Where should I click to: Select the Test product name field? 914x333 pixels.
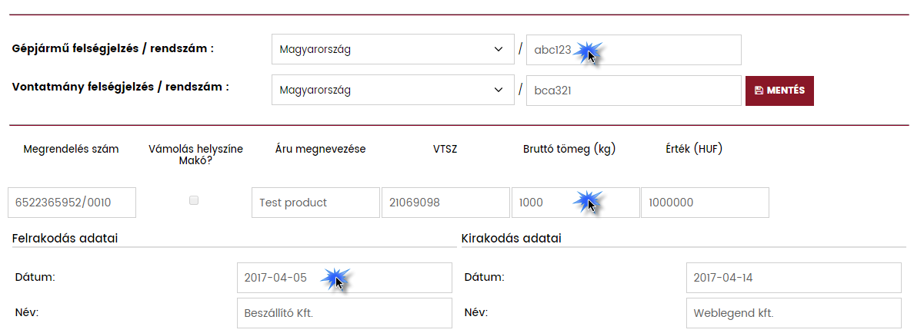click(x=305, y=203)
